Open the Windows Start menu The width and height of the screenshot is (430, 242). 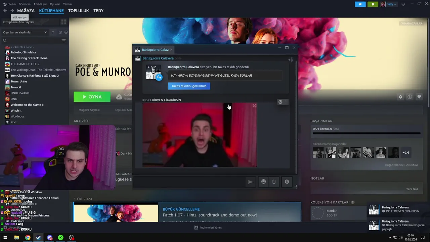pyautogui.click(x=5, y=238)
